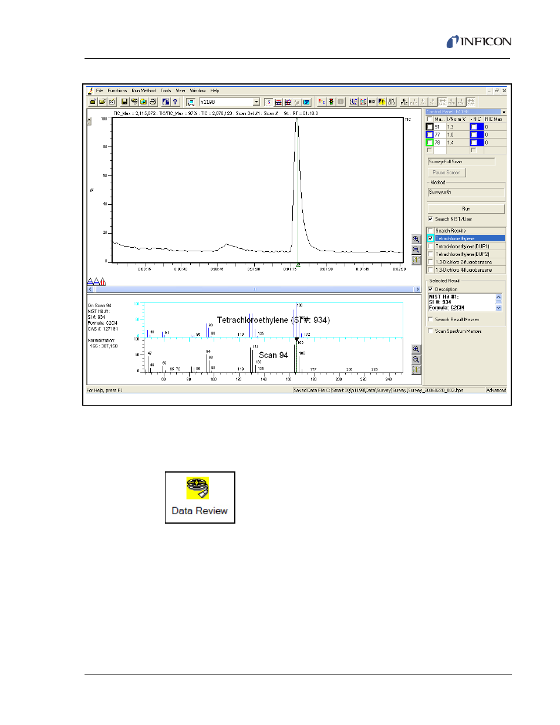Click the icon directly right of traffic light
Viewport: 560px width, 725px height.
point(341,102)
